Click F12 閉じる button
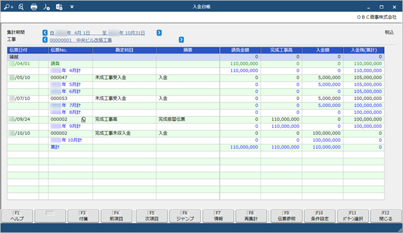 (386, 217)
